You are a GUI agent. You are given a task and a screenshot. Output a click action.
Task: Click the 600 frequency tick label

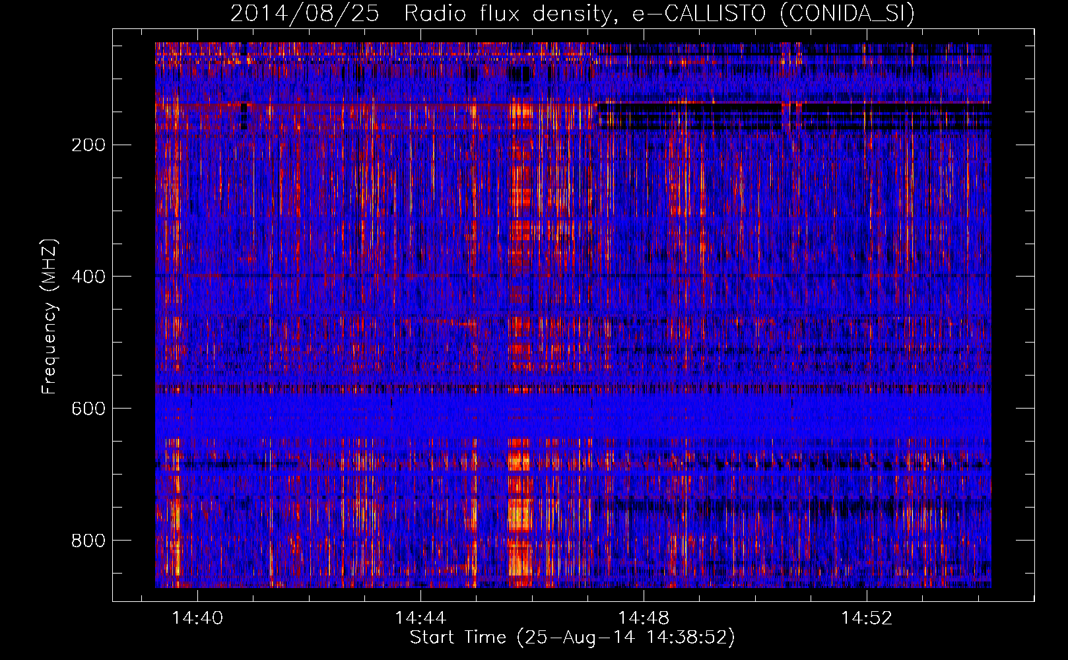pyautogui.click(x=88, y=409)
